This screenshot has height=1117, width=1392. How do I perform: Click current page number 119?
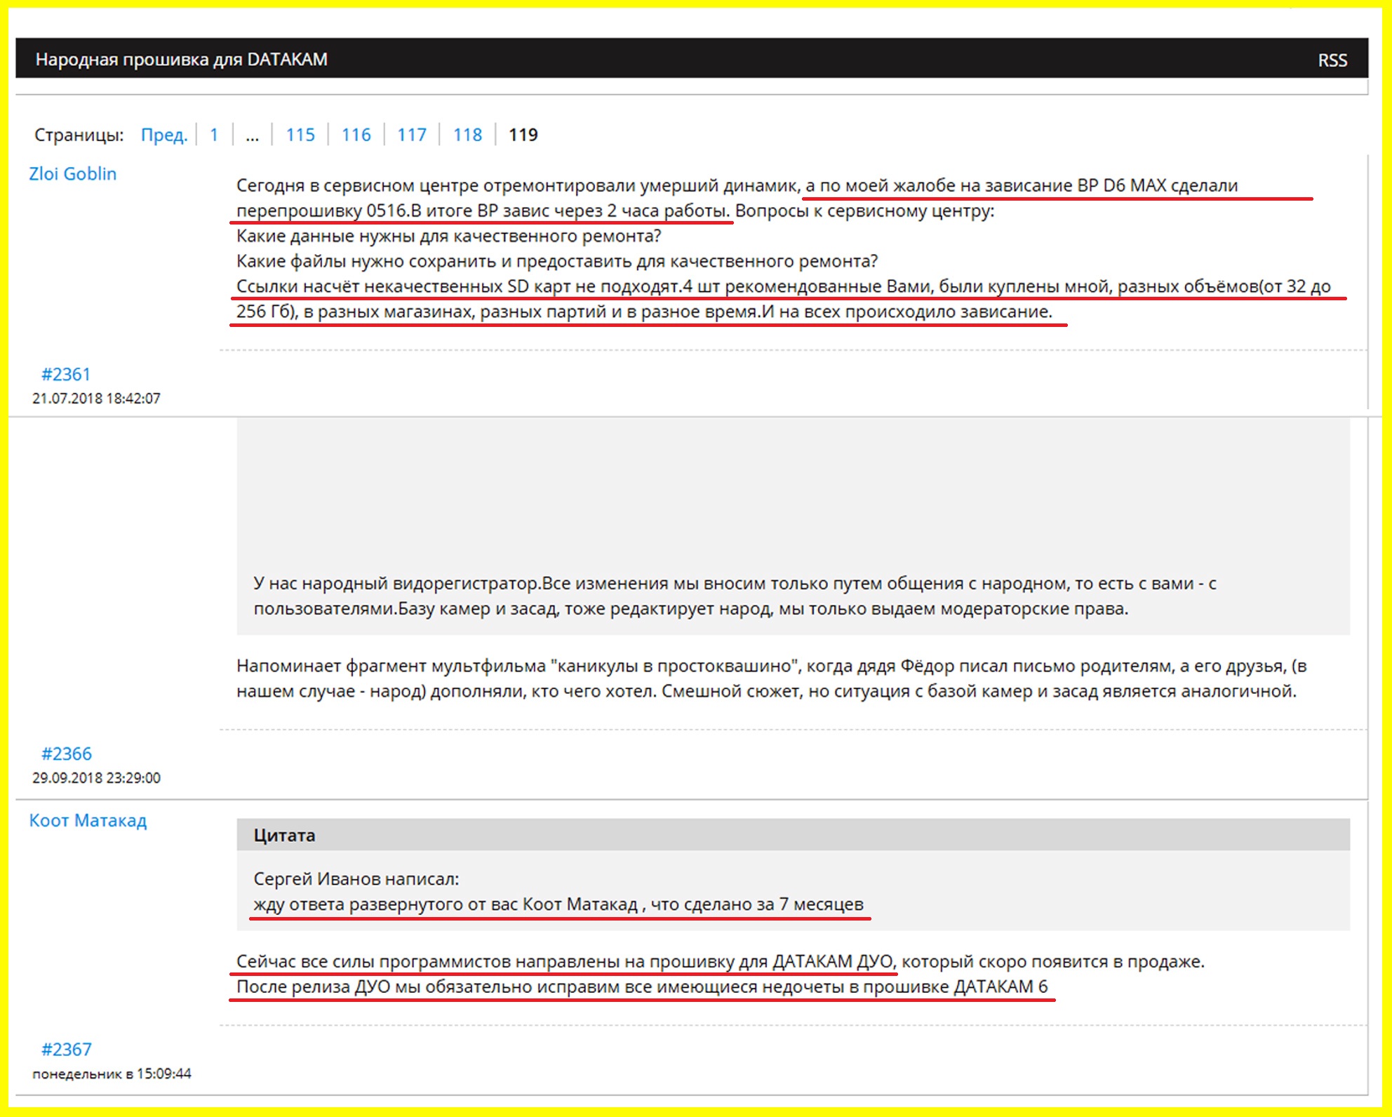click(x=523, y=135)
